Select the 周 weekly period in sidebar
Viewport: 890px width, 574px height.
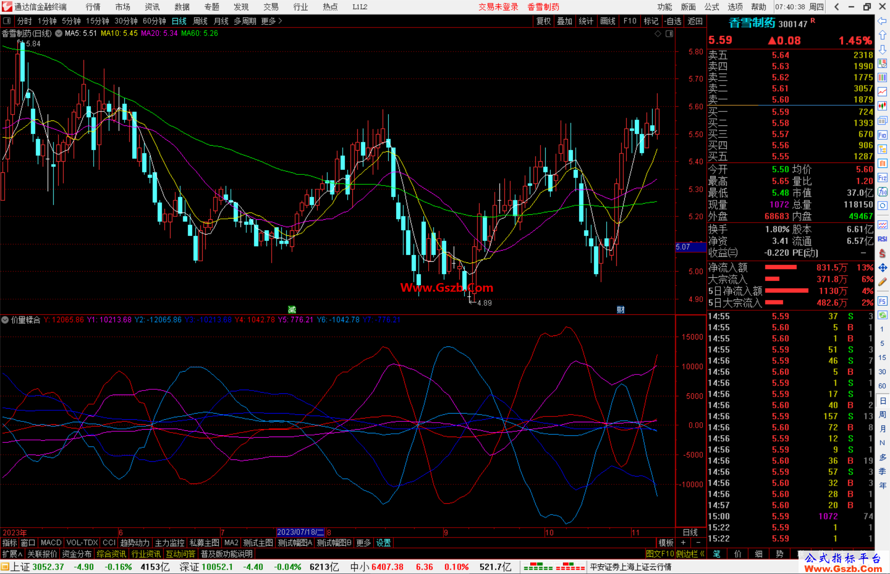click(x=882, y=415)
